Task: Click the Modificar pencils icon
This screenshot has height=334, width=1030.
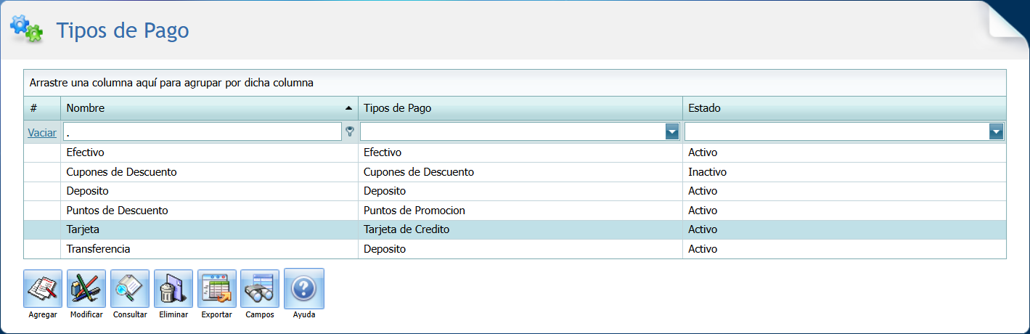Action: [x=86, y=289]
